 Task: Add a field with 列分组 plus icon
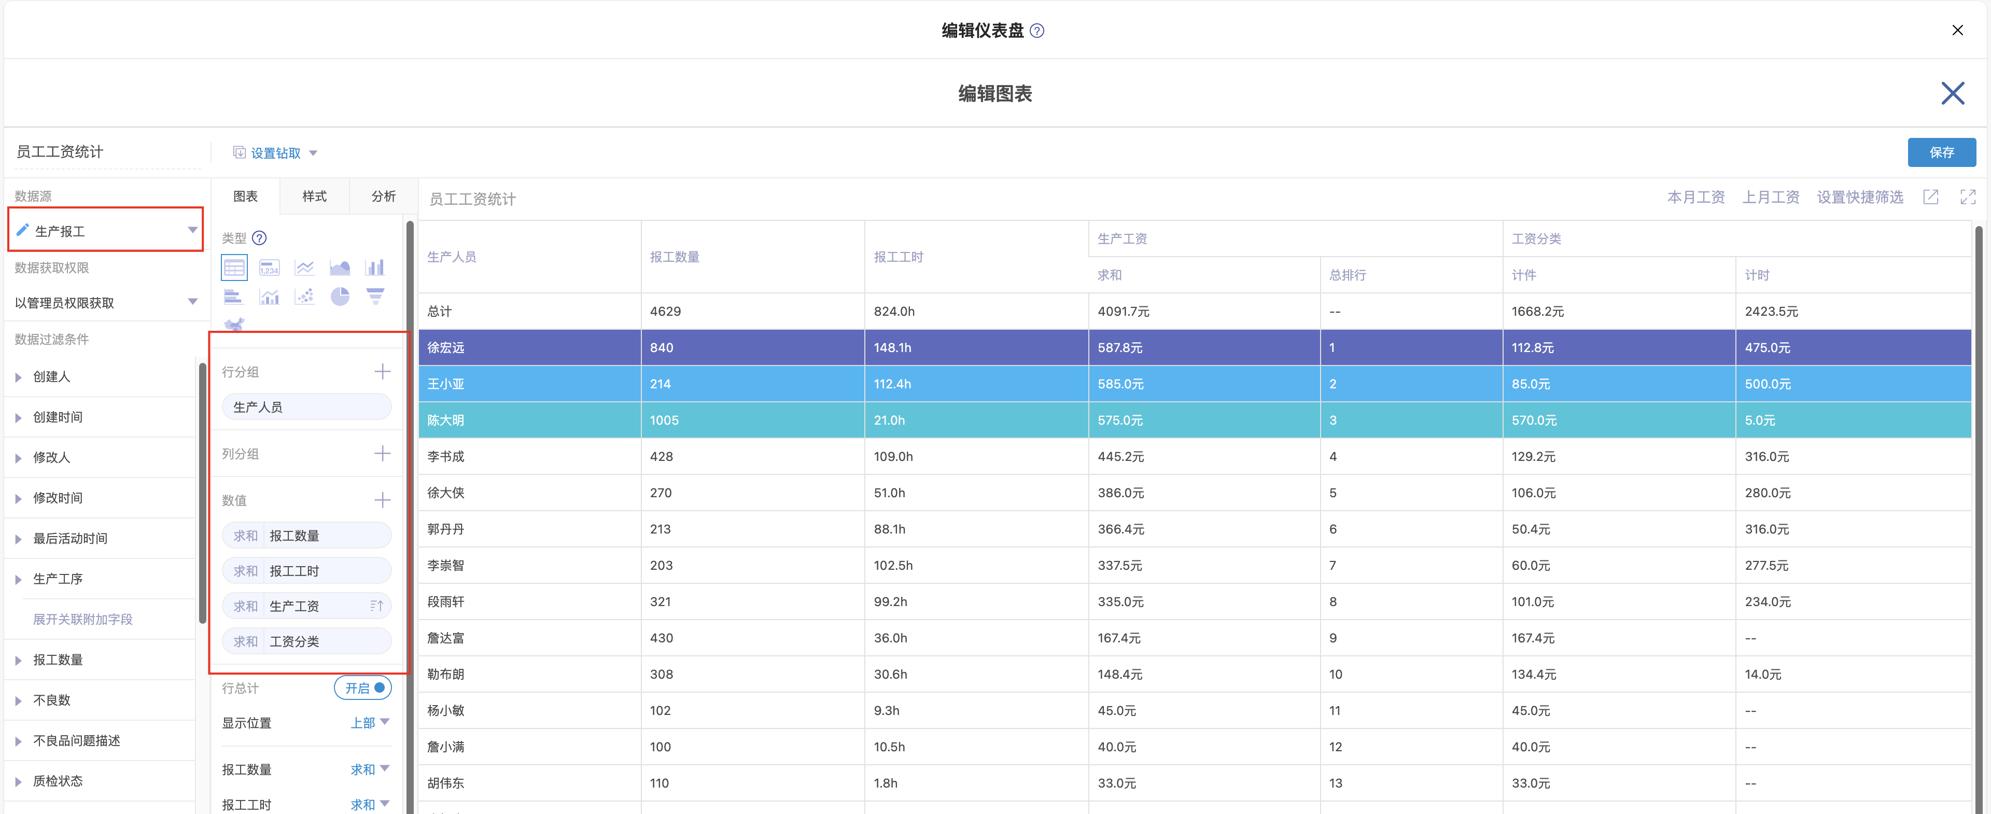click(383, 454)
